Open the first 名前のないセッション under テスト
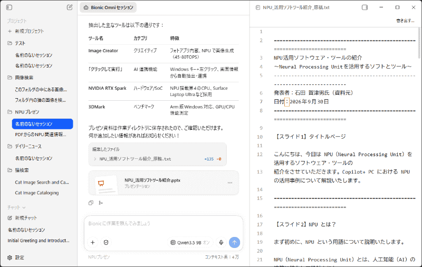 (x=34, y=55)
